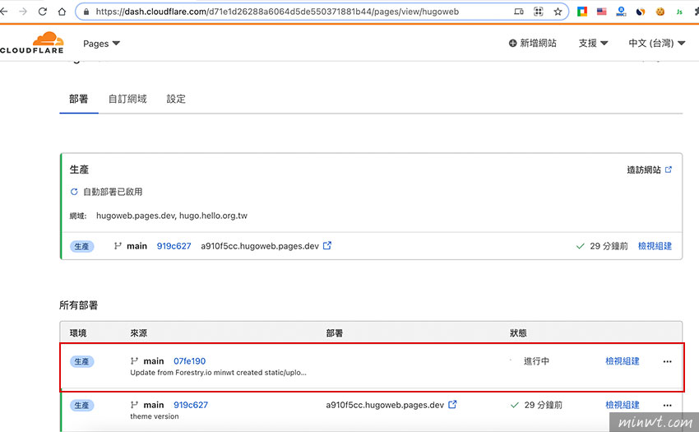699x432 pixels.
Task: Reload the page with the refresh icon
Action: [42, 12]
